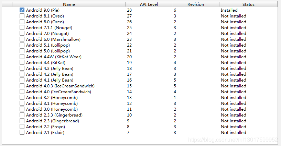Sort by the Revision column header
The width and height of the screenshot is (281, 146).
[196, 4]
